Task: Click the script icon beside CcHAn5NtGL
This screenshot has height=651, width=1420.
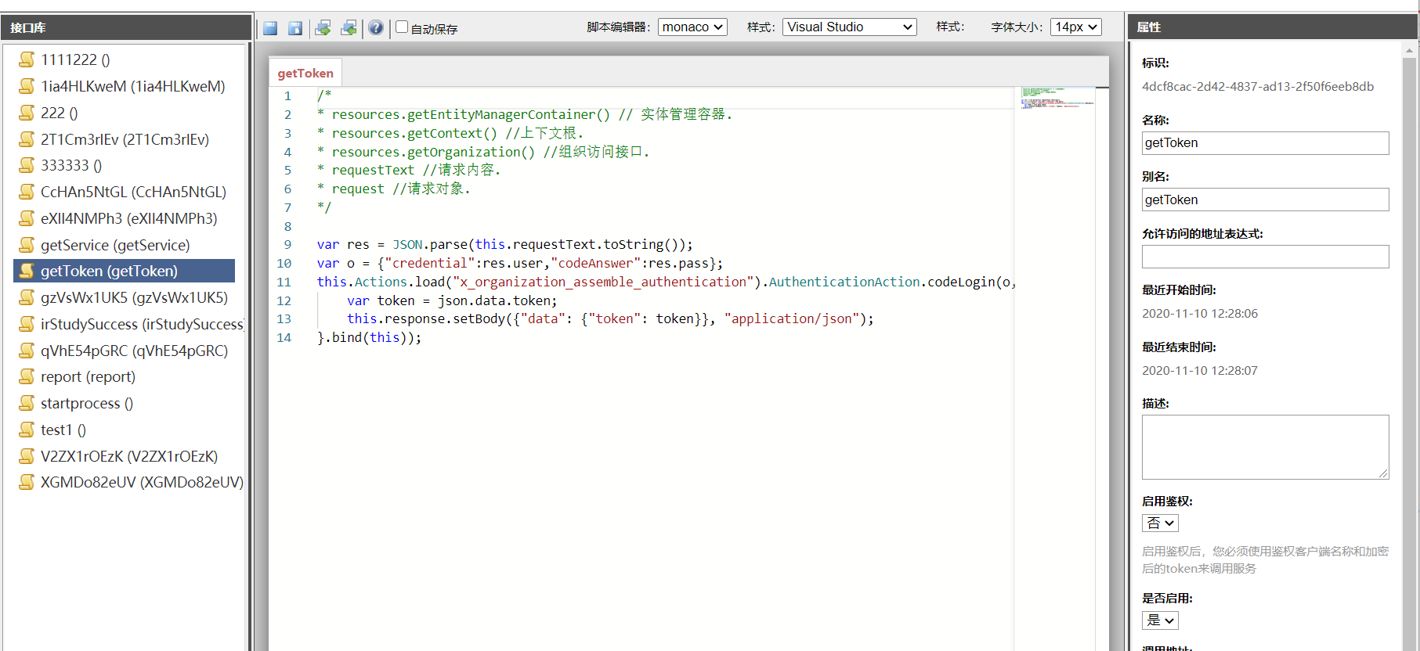Action: [x=27, y=192]
